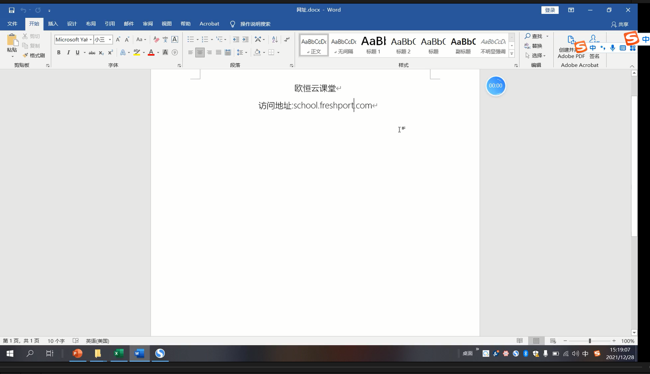Switch to the Layout (布局) tab
The image size is (650, 374).
(x=91, y=24)
